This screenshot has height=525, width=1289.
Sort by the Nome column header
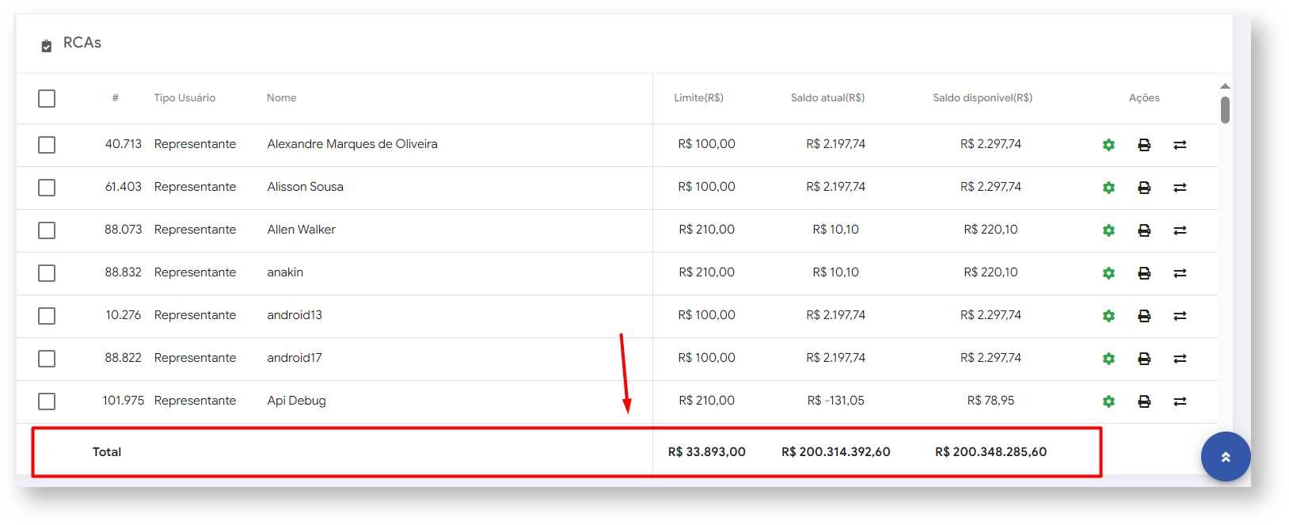[x=281, y=98]
